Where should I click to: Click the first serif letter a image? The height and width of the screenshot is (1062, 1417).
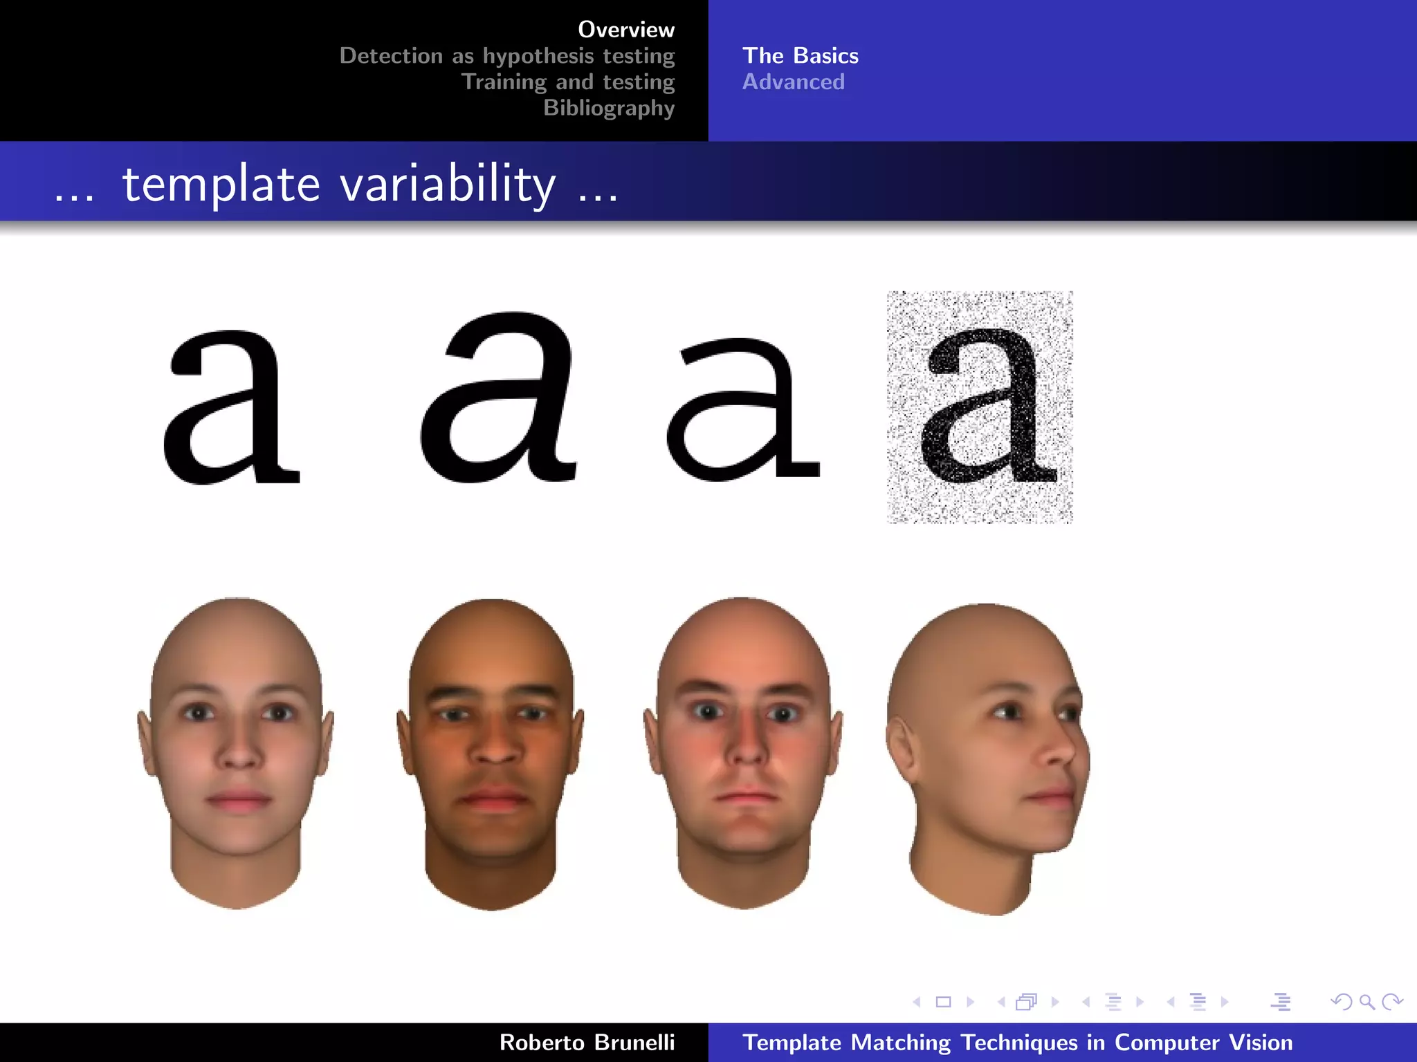(232, 407)
